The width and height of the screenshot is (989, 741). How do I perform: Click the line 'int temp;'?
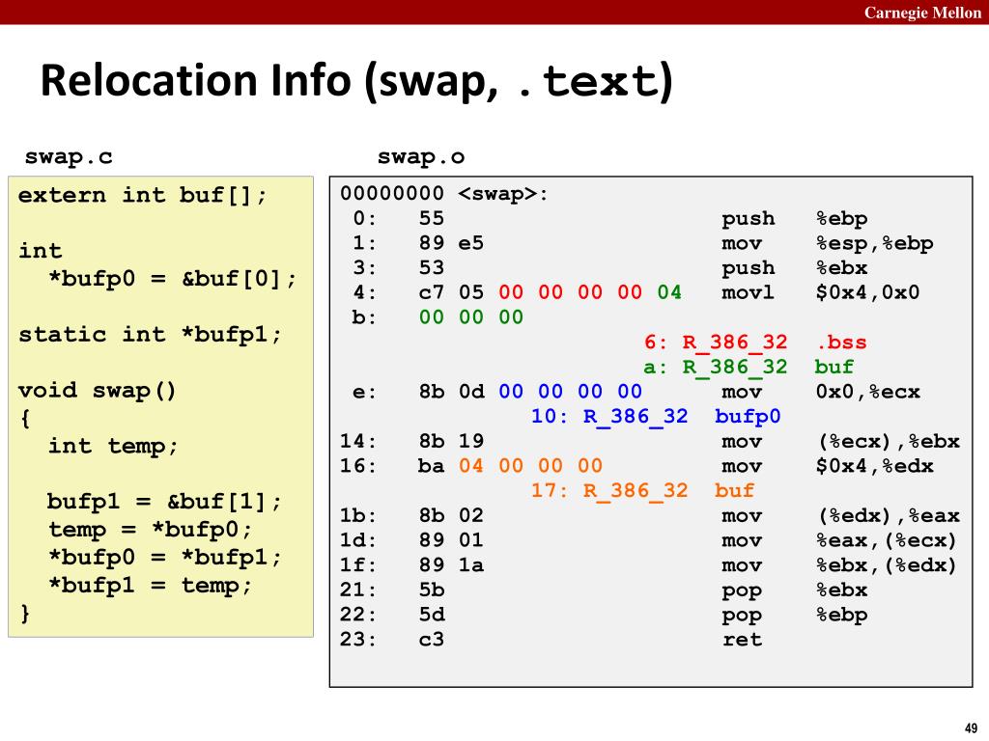(x=114, y=446)
